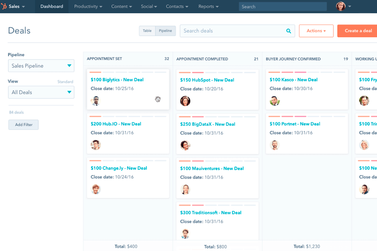
Task: Expand the Reports menu
Action: (x=209, y=7)
